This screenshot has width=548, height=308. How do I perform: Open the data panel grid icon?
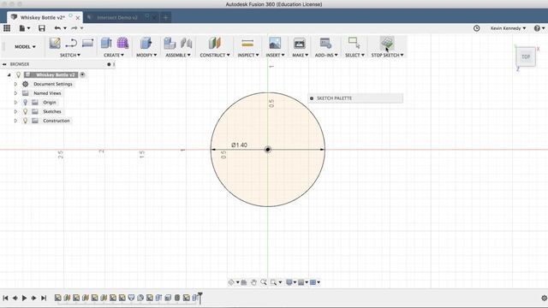point(7,28)
